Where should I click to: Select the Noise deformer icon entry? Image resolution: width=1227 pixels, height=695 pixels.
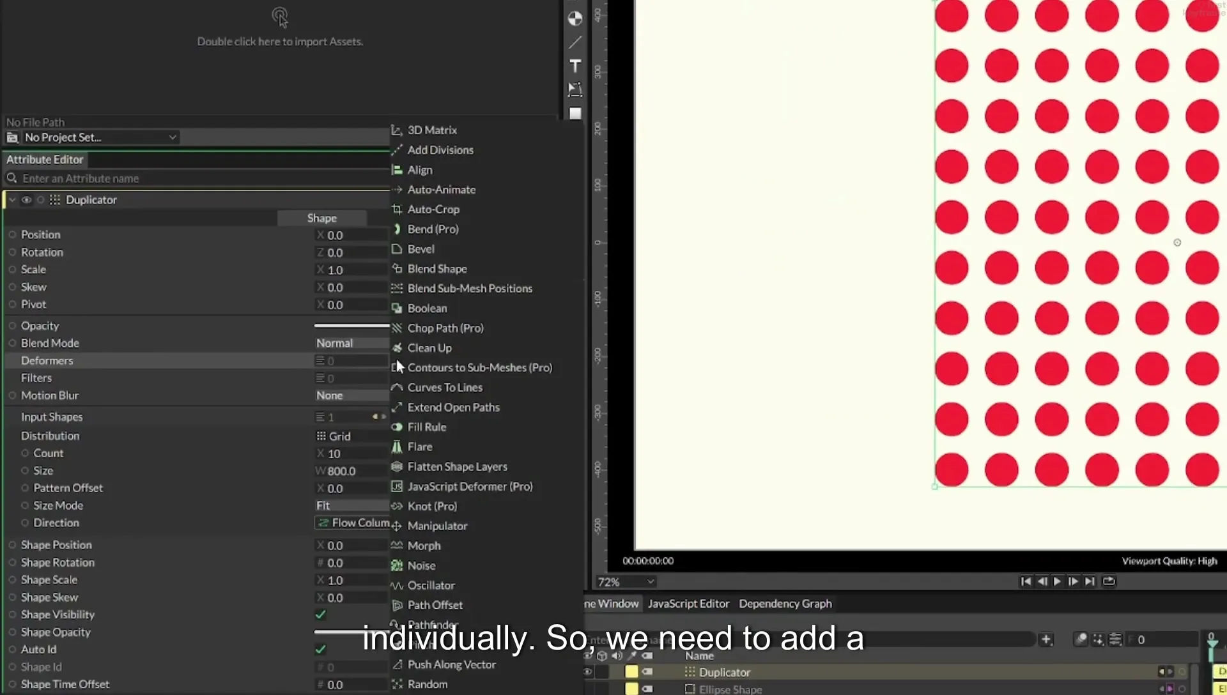tap(397, 565)
